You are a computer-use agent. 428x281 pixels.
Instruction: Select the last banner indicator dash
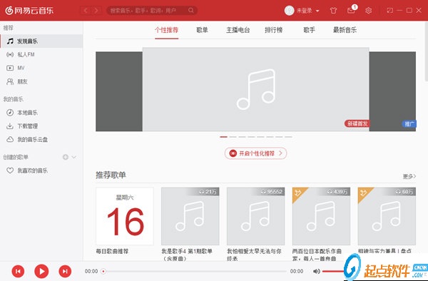[x=288, y=137]
